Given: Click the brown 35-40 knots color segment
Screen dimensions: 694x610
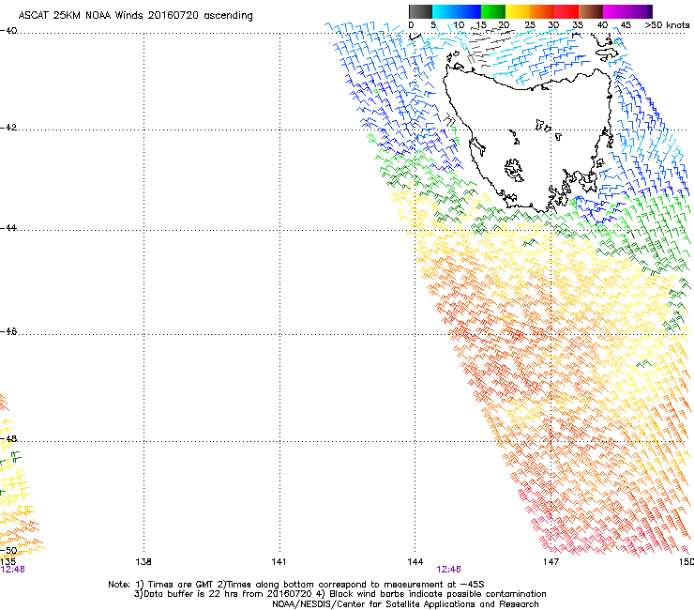Looking at the screenshot, I should pos(591,11).
